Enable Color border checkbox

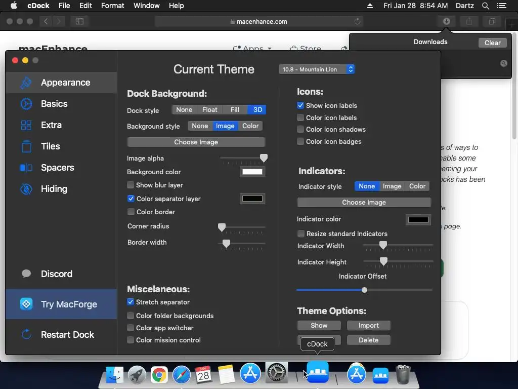point(131,212)
